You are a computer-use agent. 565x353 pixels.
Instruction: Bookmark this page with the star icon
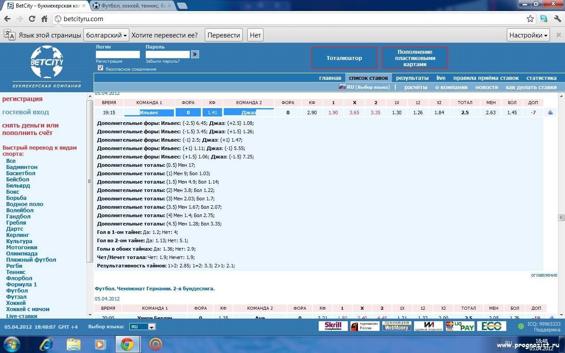pyautogui.click(x=530, y=19)
